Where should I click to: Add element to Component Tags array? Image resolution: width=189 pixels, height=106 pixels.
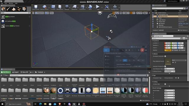click(176, 78)
